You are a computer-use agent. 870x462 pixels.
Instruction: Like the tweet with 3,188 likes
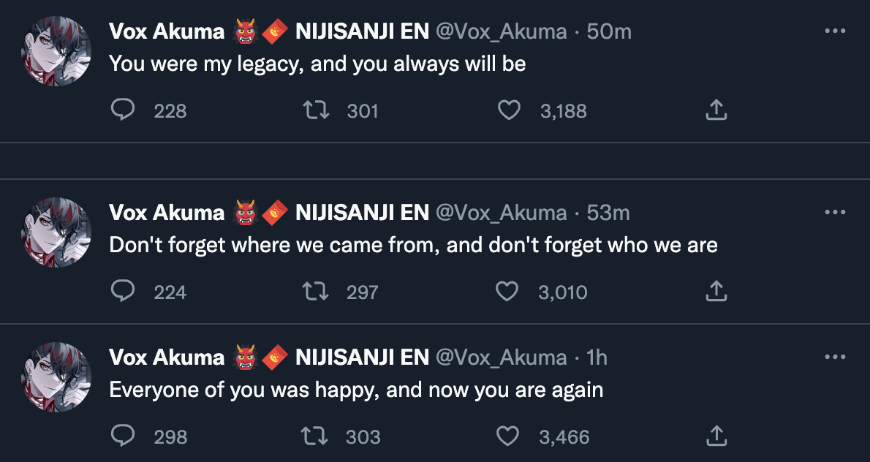pos(508,110)
